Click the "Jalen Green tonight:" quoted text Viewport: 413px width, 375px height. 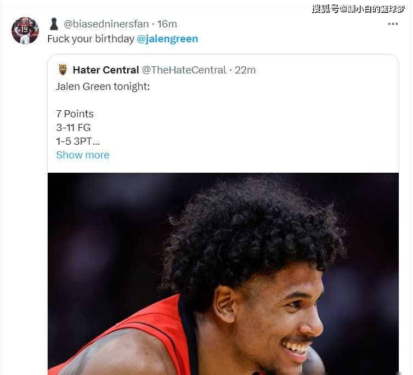click(x=103, y=87)
